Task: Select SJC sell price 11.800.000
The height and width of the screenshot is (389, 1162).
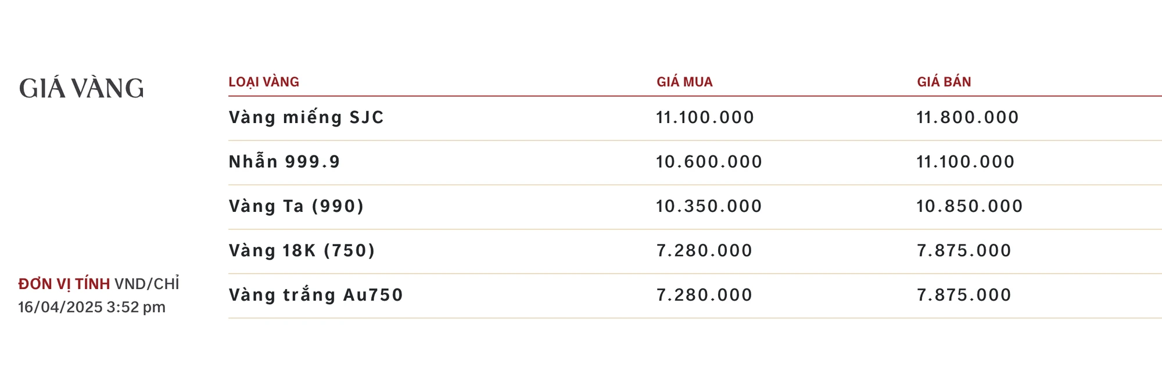Action: [967, 117]
